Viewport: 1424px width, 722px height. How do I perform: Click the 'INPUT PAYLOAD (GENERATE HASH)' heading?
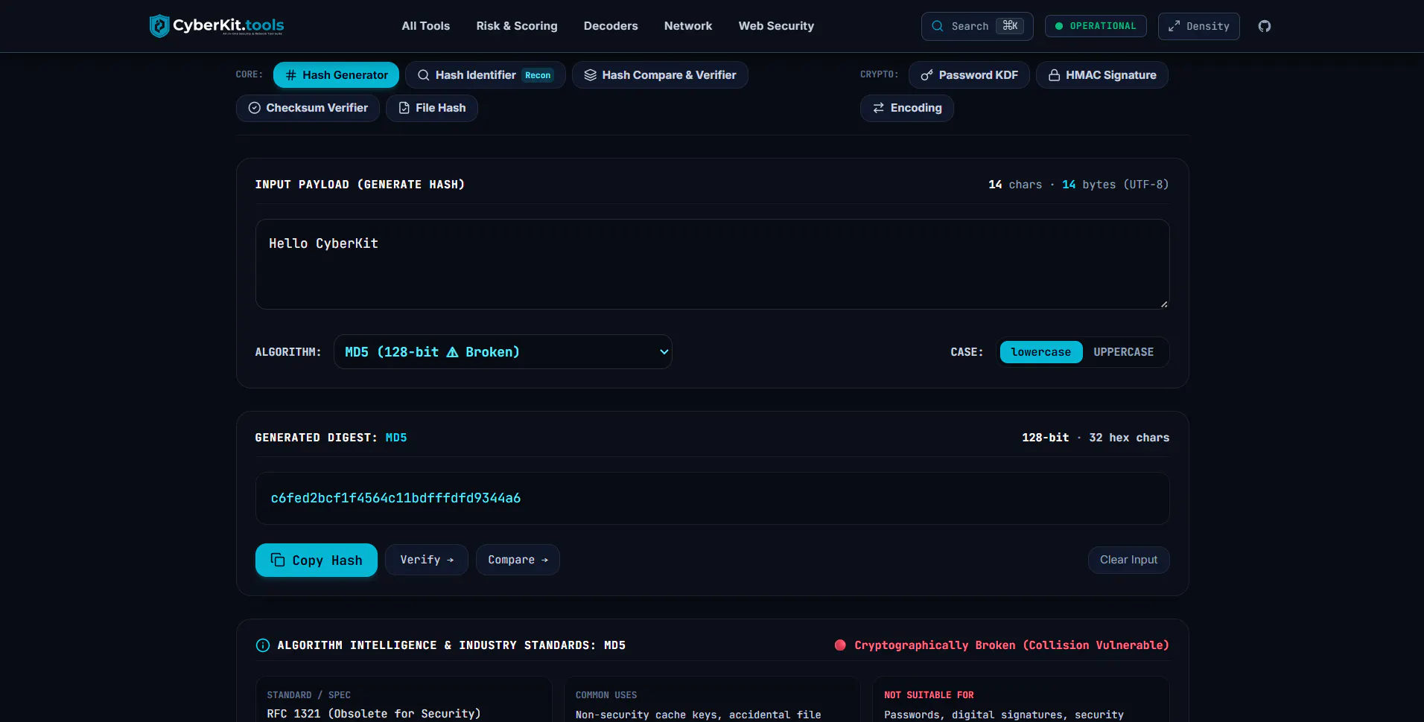coord(360,185)
